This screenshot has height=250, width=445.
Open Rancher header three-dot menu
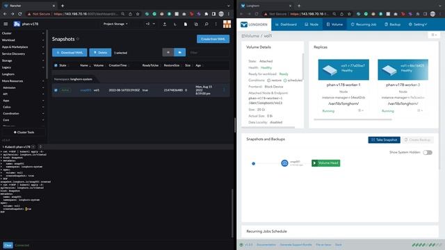click(216, 24)
